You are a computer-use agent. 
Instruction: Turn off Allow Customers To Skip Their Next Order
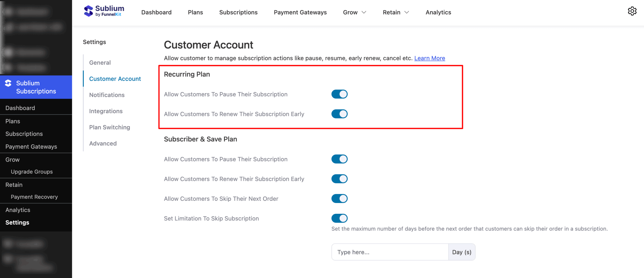[339, 198]
